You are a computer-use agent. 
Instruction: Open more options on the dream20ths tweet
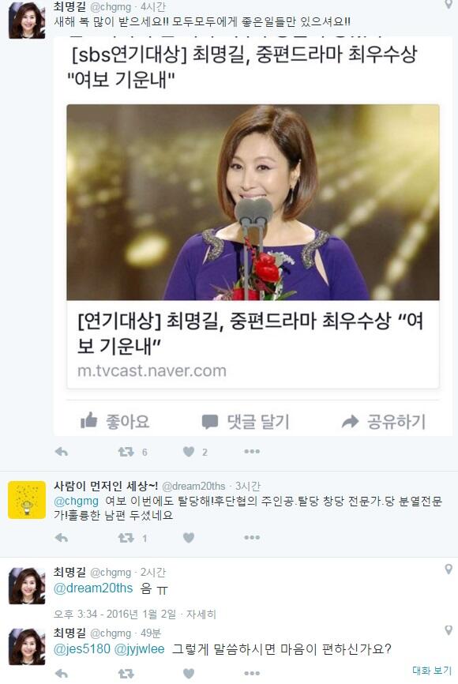coord(252,538)
